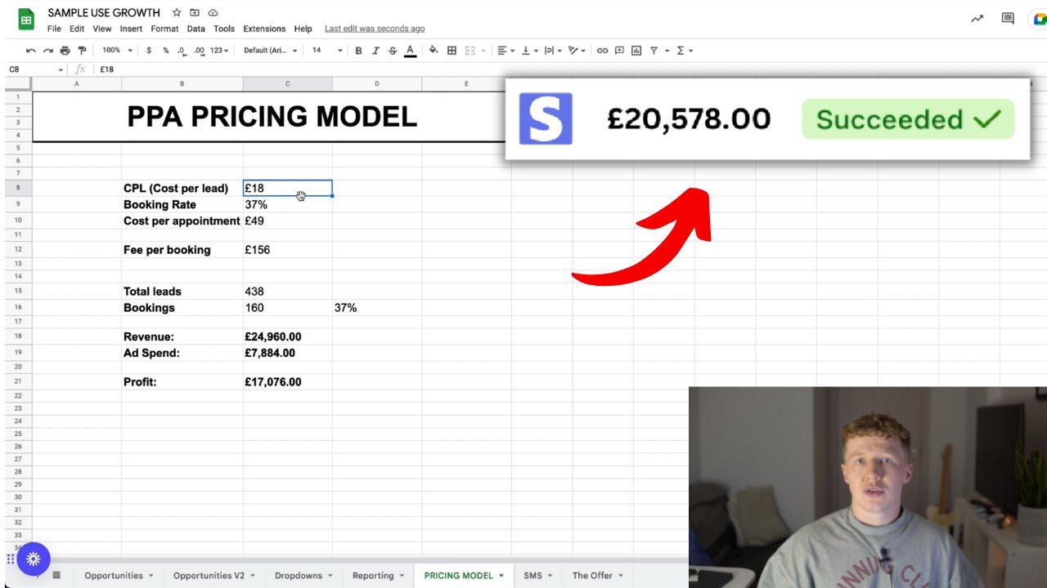Open vertical align dropdown
This screenshot has height=588, width=1047.
[x=529, y=51]
